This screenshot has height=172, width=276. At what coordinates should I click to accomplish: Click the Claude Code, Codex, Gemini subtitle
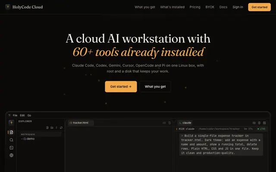(138, 68)
